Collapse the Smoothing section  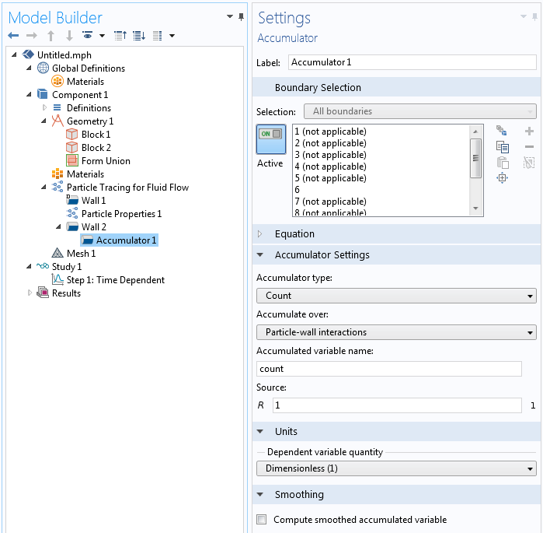pyautogui.click(x=260, y=495)
